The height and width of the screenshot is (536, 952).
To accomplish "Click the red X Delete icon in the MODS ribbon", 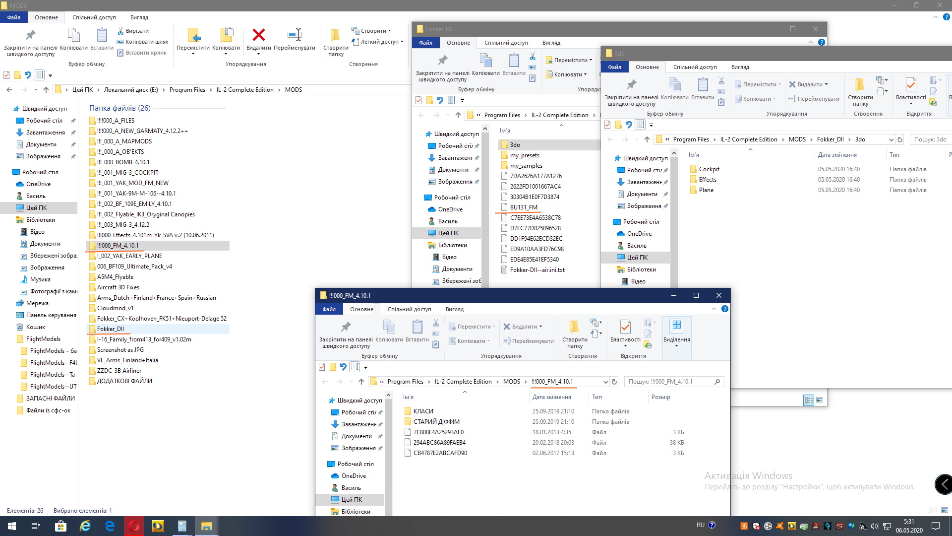I will click(x=258, y=35).
